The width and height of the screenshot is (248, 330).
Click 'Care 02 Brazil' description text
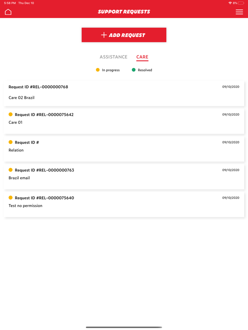point(22,98)
